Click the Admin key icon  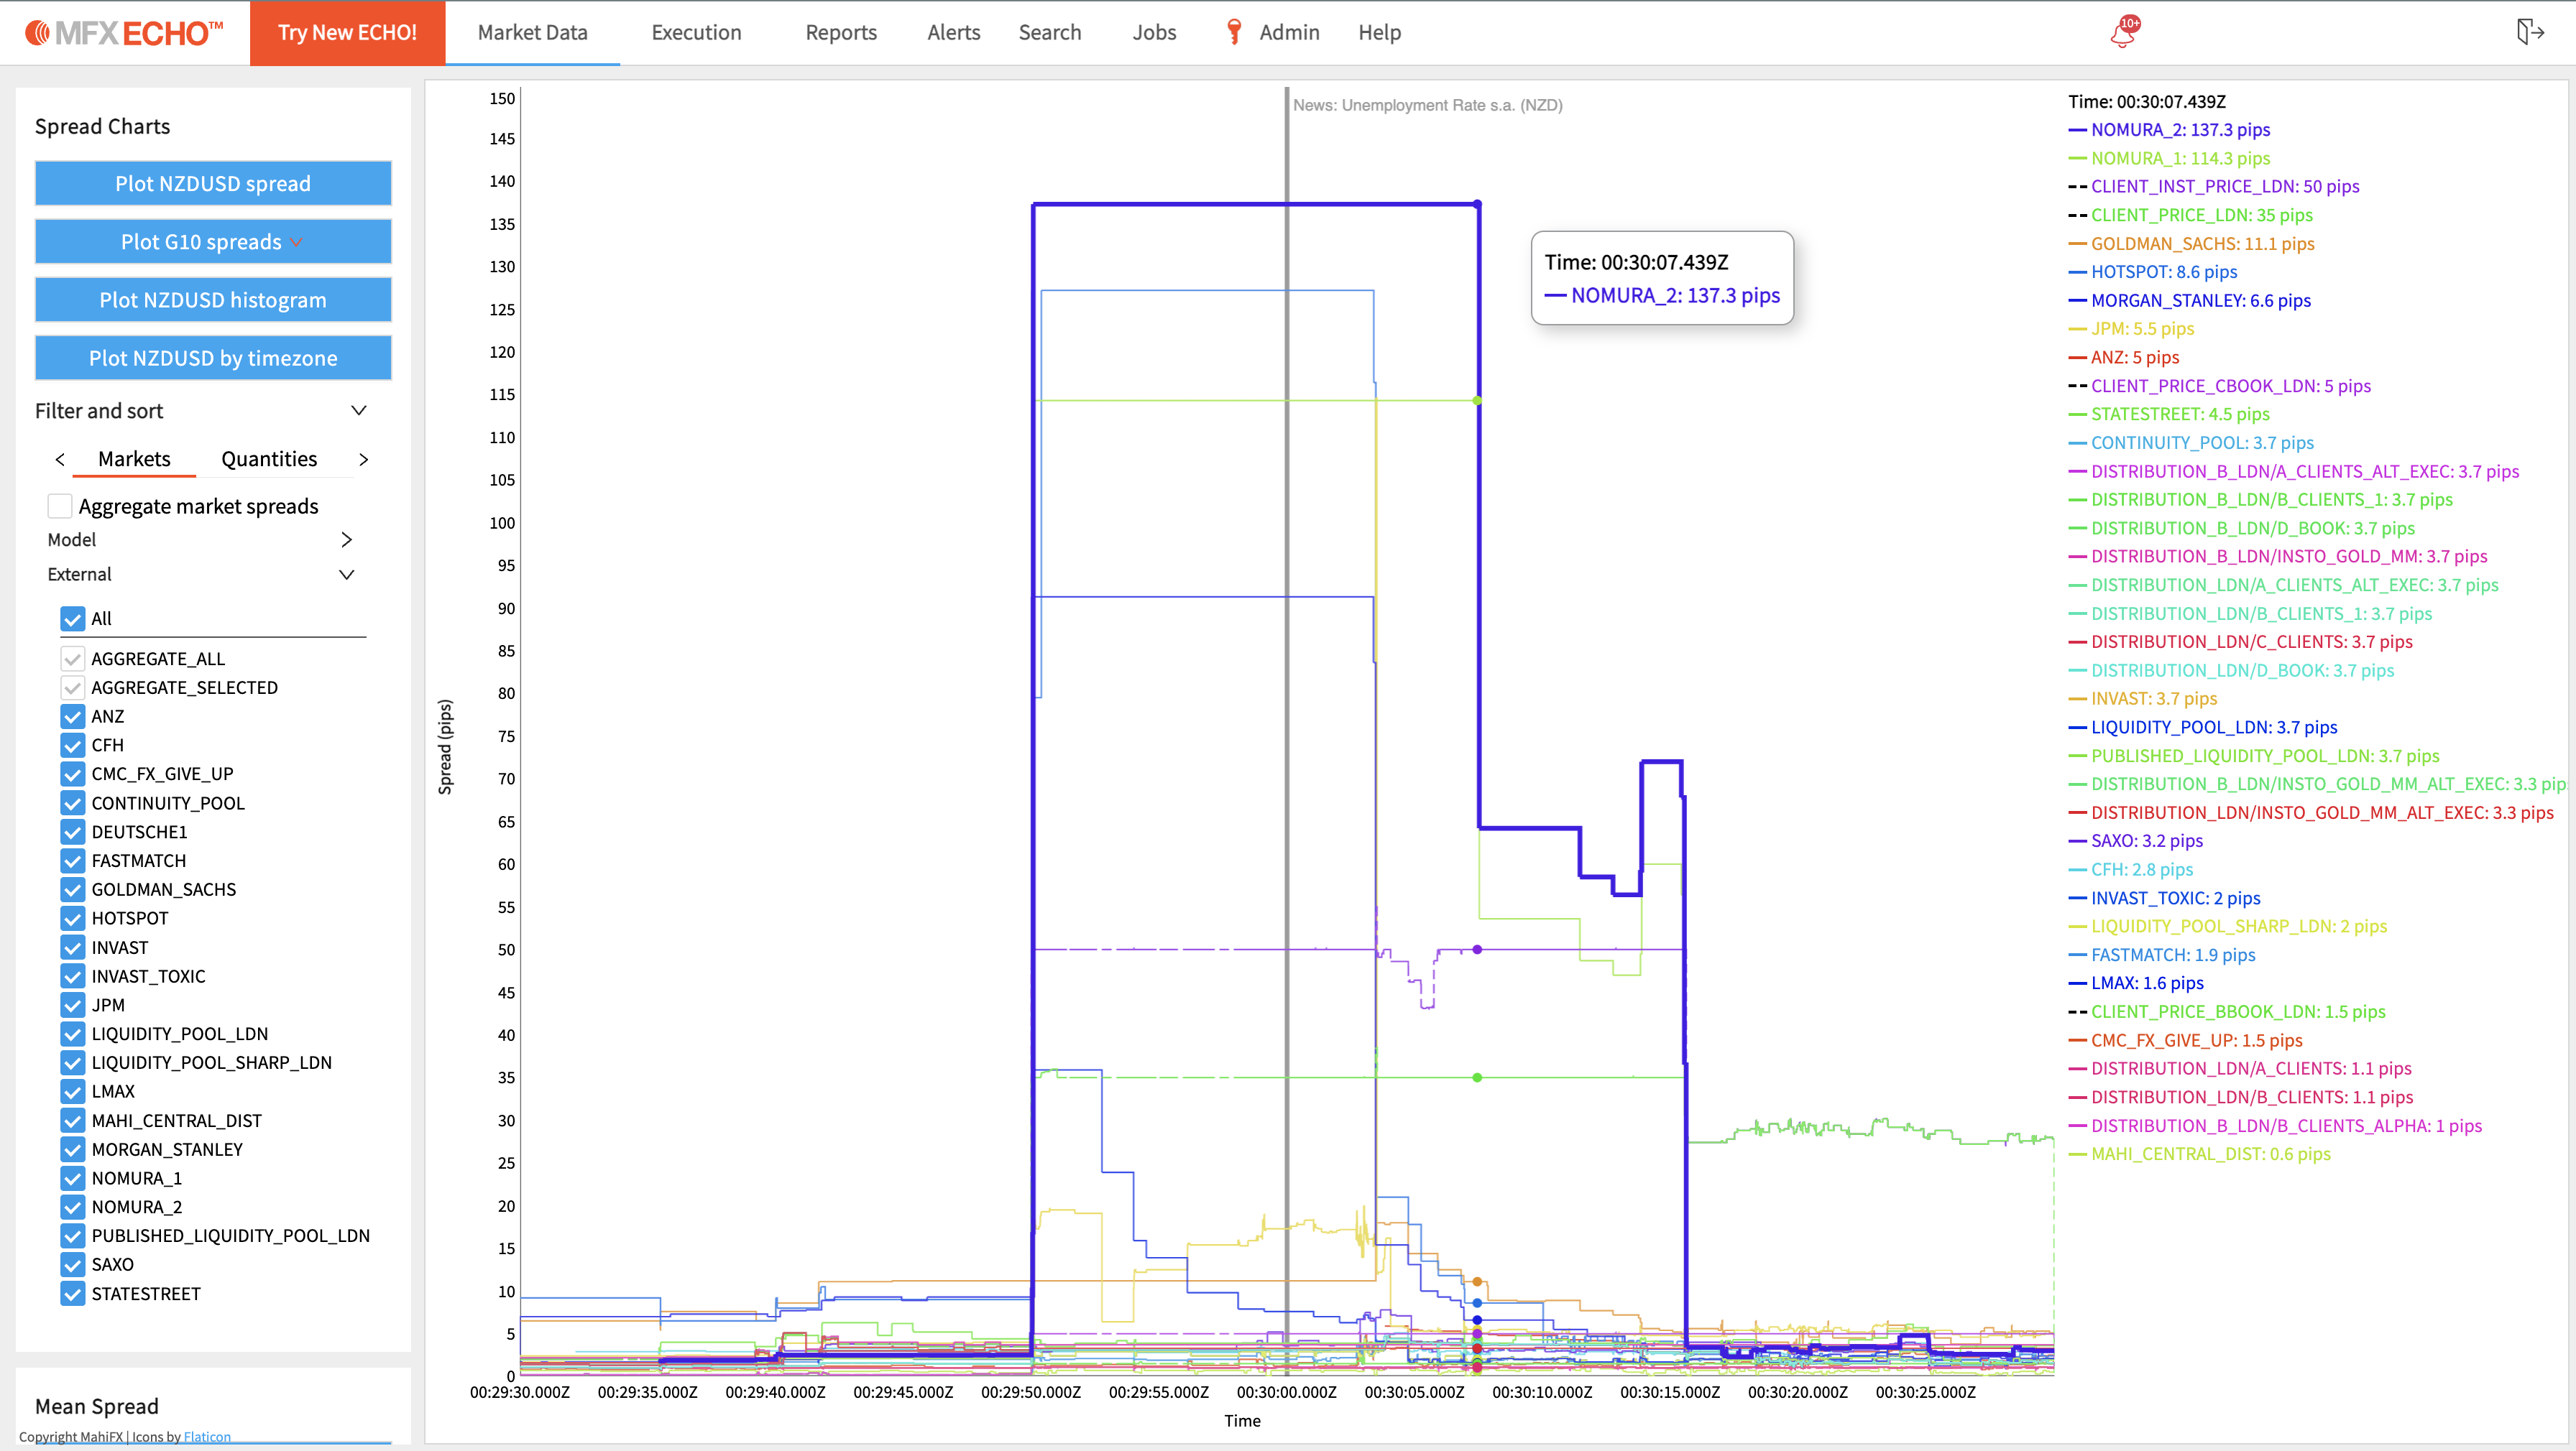point(1234,32)
